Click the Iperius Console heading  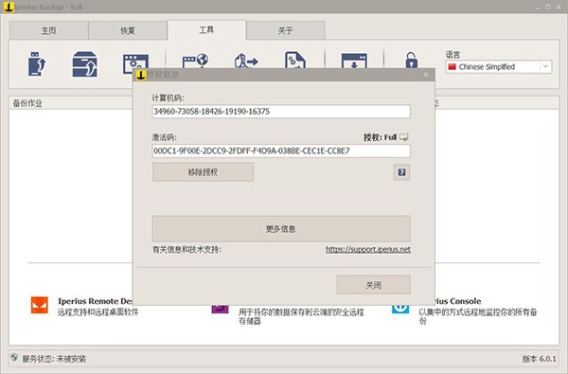tap(457, 301)
